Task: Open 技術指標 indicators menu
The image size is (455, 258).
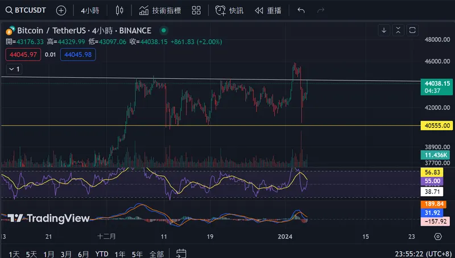Action: click(x=160, y=10)
